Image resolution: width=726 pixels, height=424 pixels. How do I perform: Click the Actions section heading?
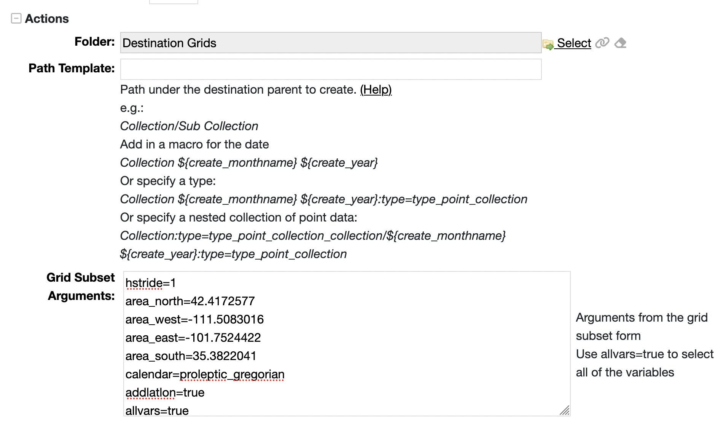tap(47, 19)
